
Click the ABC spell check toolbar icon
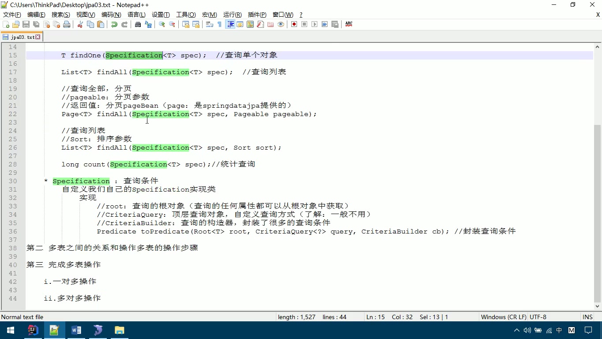click(x=349, y=24)
